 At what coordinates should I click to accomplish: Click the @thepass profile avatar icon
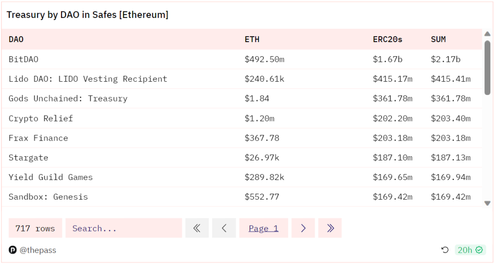[x=12, y=250]
